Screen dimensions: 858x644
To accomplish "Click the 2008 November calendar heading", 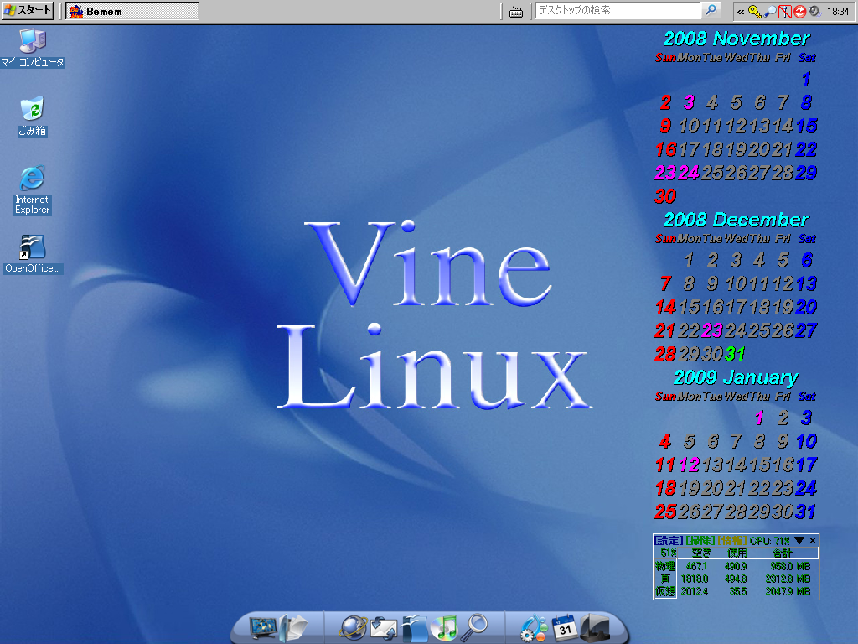I will 736,39.
